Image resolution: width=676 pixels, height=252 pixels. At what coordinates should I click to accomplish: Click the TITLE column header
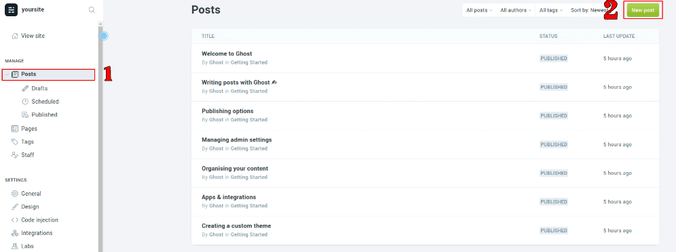[x=208, y=36]
